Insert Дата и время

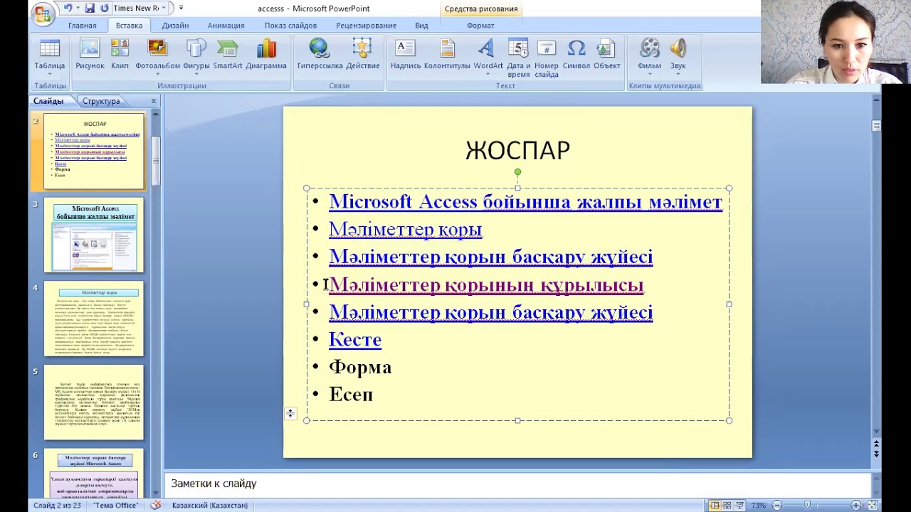pos(518,58)
